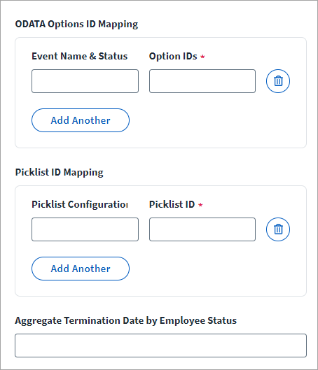Click empty space right of ODATA Add Another
318x370 pixels.
tap(213, 120)
